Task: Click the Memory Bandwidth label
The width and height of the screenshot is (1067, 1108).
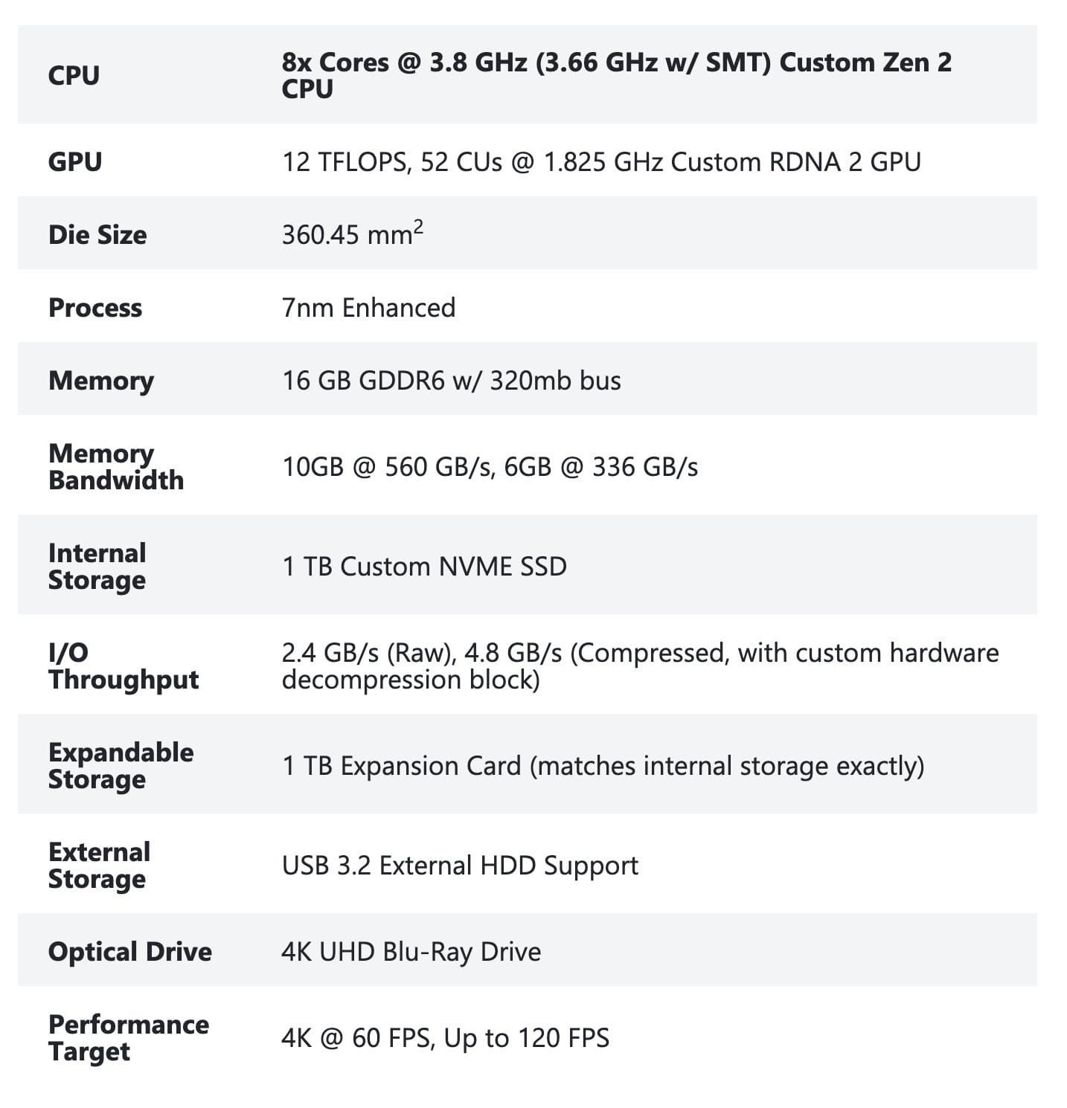Action: click(115, 466)
